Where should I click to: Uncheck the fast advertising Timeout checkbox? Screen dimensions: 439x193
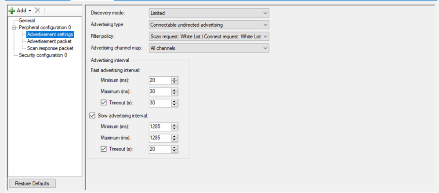103,103
